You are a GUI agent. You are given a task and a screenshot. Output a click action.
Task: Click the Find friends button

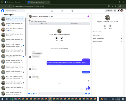point(109,11)
